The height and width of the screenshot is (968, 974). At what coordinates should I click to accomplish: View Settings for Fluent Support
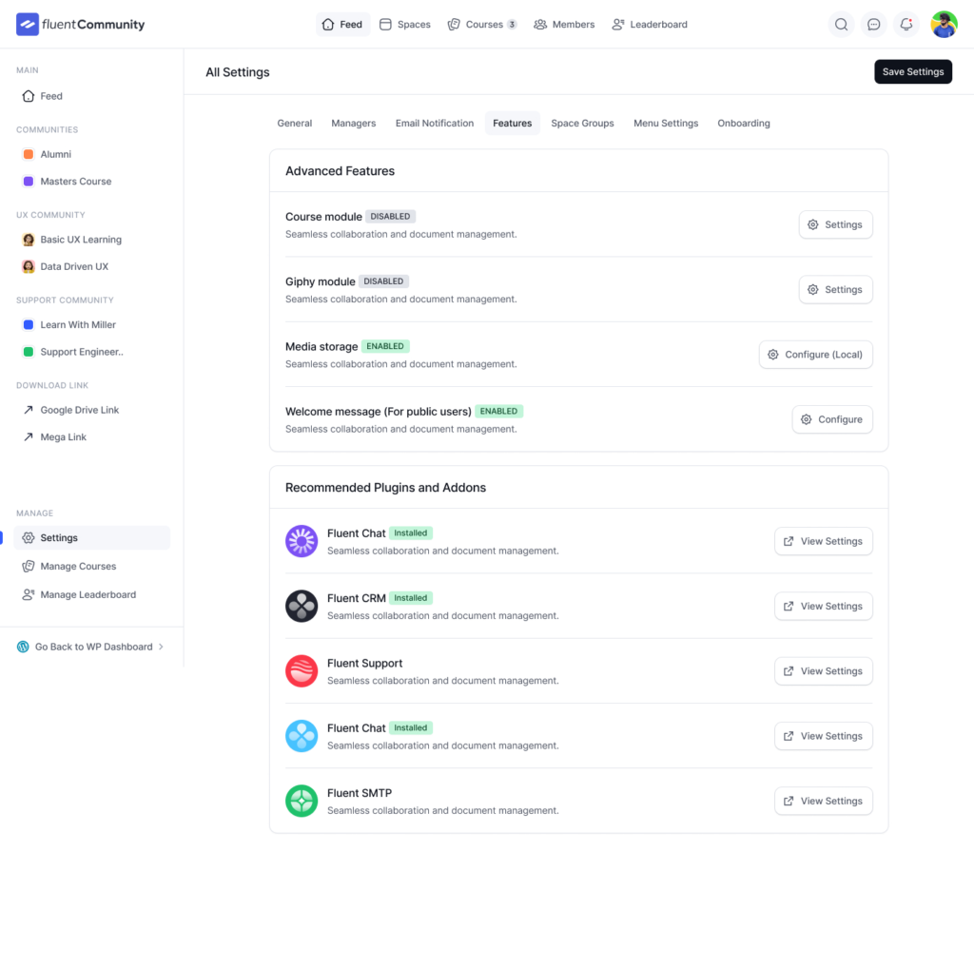pyautogui.click(x=824, y=671)
